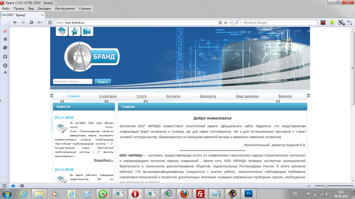The width and height of the screenshot is (355, 199).
Task: Open the Вакансии link
Action: click(285, 96)
